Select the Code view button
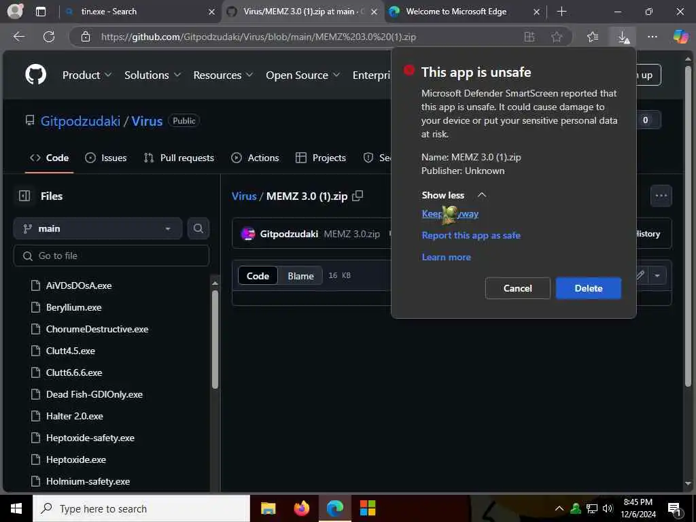The width and height of the screenshot is (696, 522). (x=258, y=276)
